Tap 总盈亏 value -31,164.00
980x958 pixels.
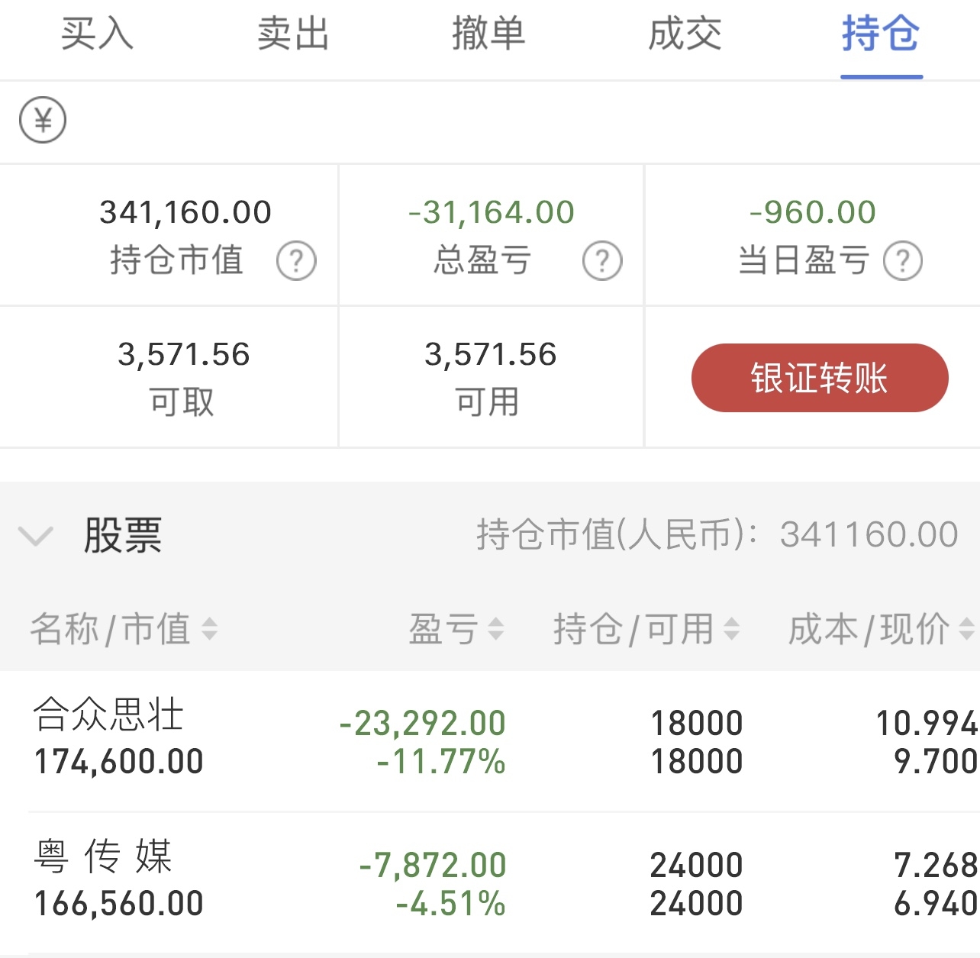[x=492, y=212]
